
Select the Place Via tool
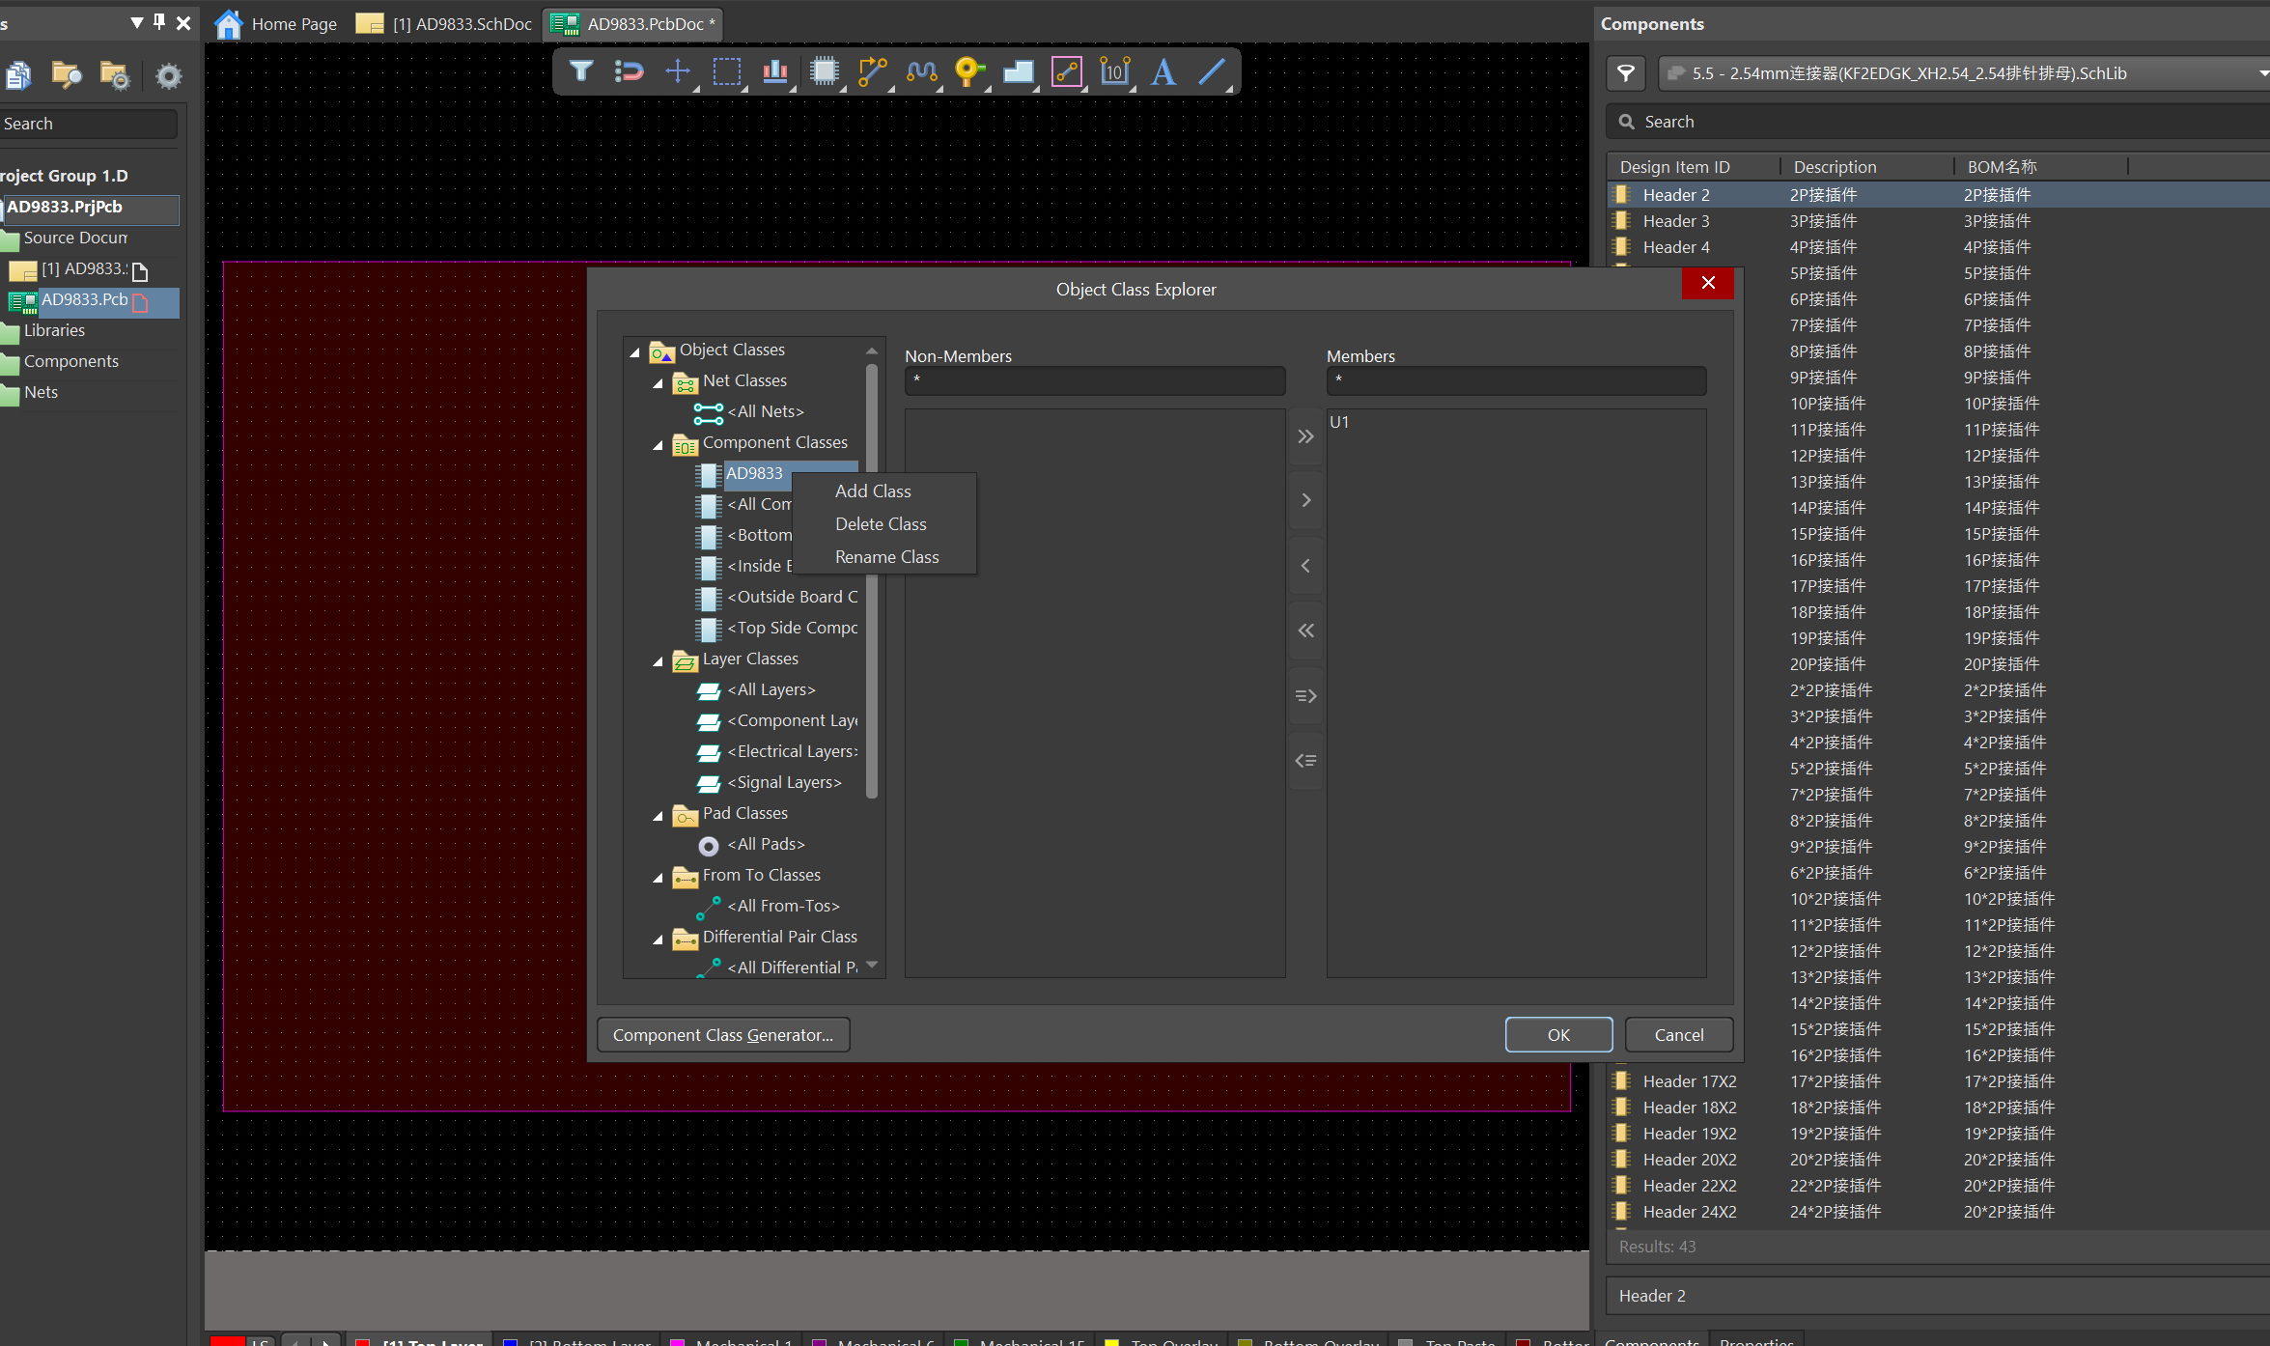(x=967, y=71)
